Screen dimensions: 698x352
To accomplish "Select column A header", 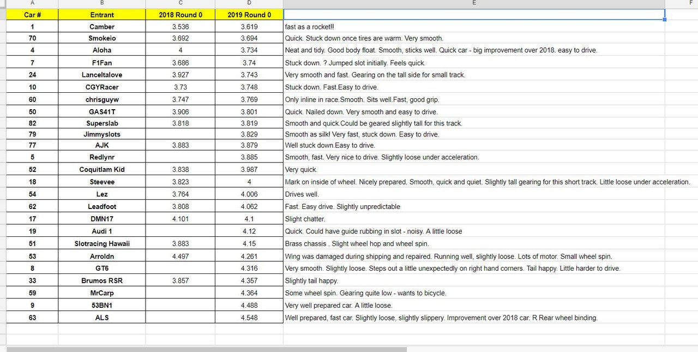I will pos(32,3).
